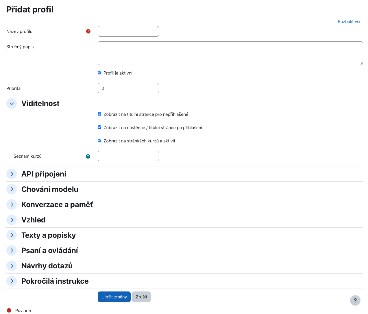Toggle Zobrazit na stránkách kurzů a aktivit

point(99,141)
